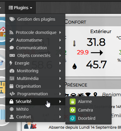Expand the Communication submenu arrow
This screenshot has width=121, height=131.
[x=60, y=48]
